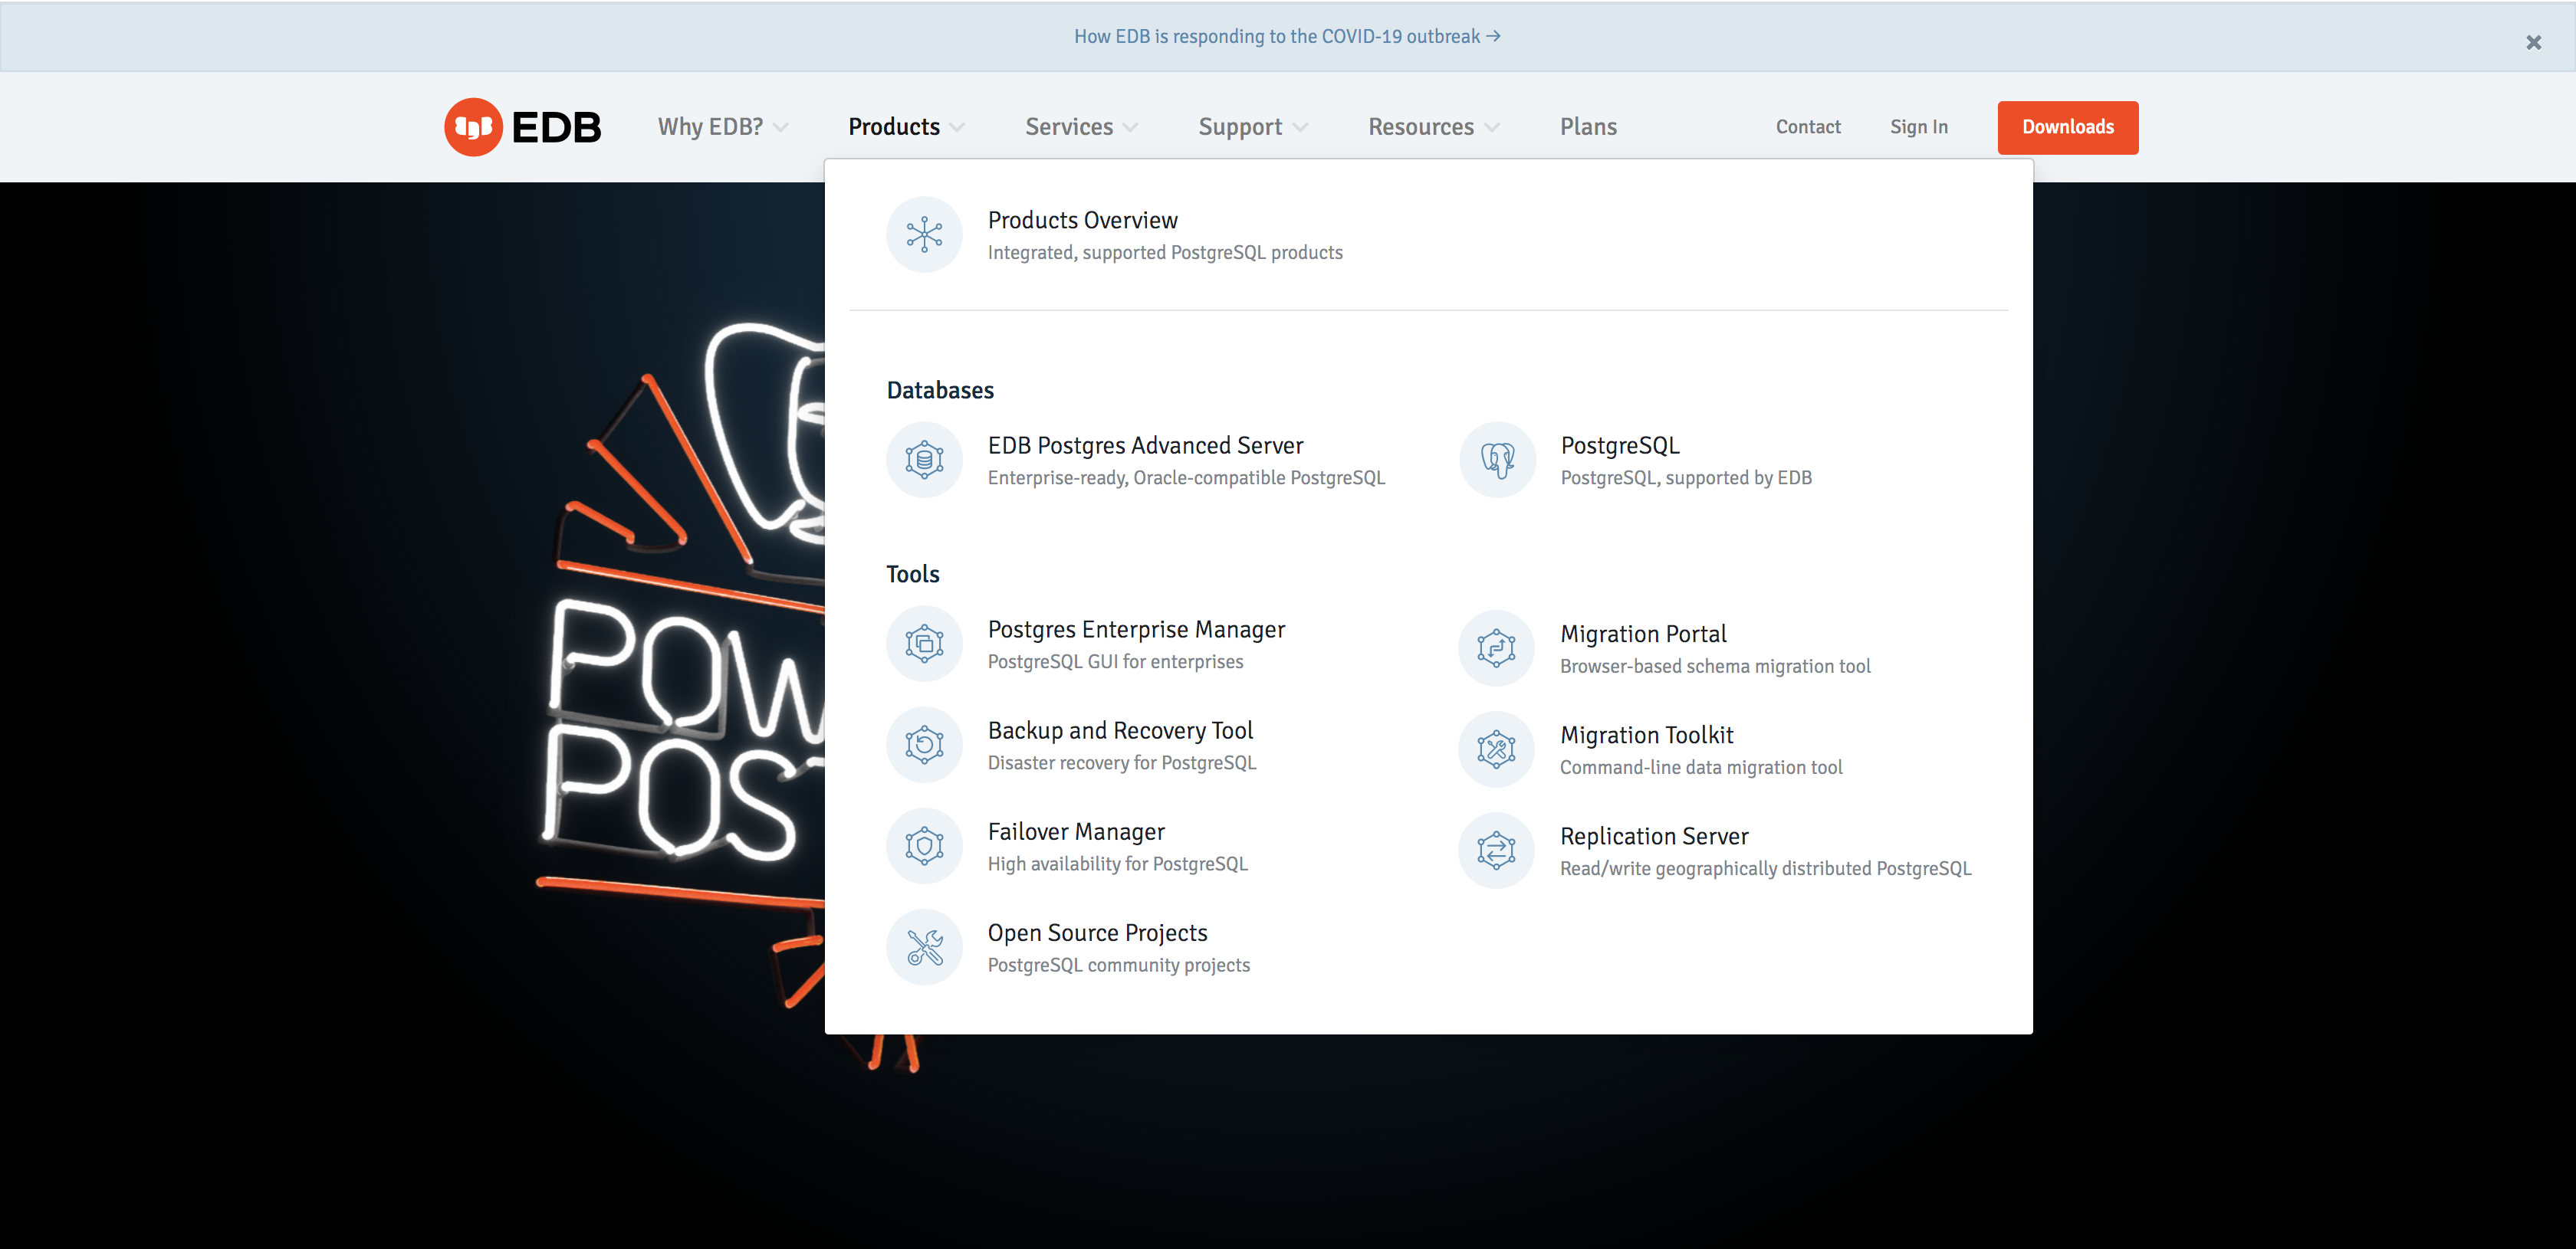
Task: Open the Failover Manager link
Action: point(1076,831)
